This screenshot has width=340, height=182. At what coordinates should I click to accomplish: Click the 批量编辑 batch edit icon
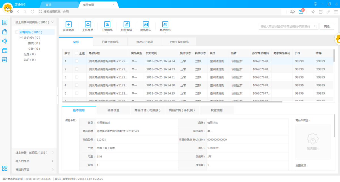tap(126, 24)
